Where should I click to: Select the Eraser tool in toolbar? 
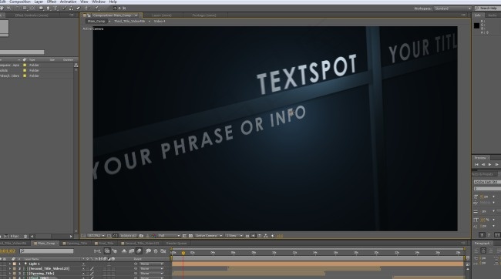click(79, 8)
